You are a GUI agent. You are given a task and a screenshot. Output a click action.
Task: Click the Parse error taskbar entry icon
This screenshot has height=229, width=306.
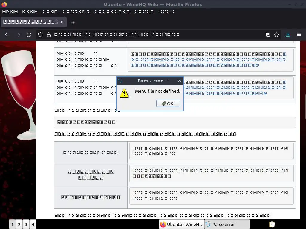tap(208, 224)
